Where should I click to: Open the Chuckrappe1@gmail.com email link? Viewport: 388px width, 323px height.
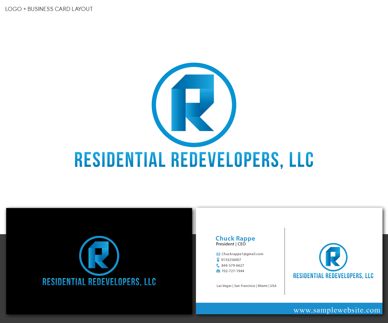point(242,254)
